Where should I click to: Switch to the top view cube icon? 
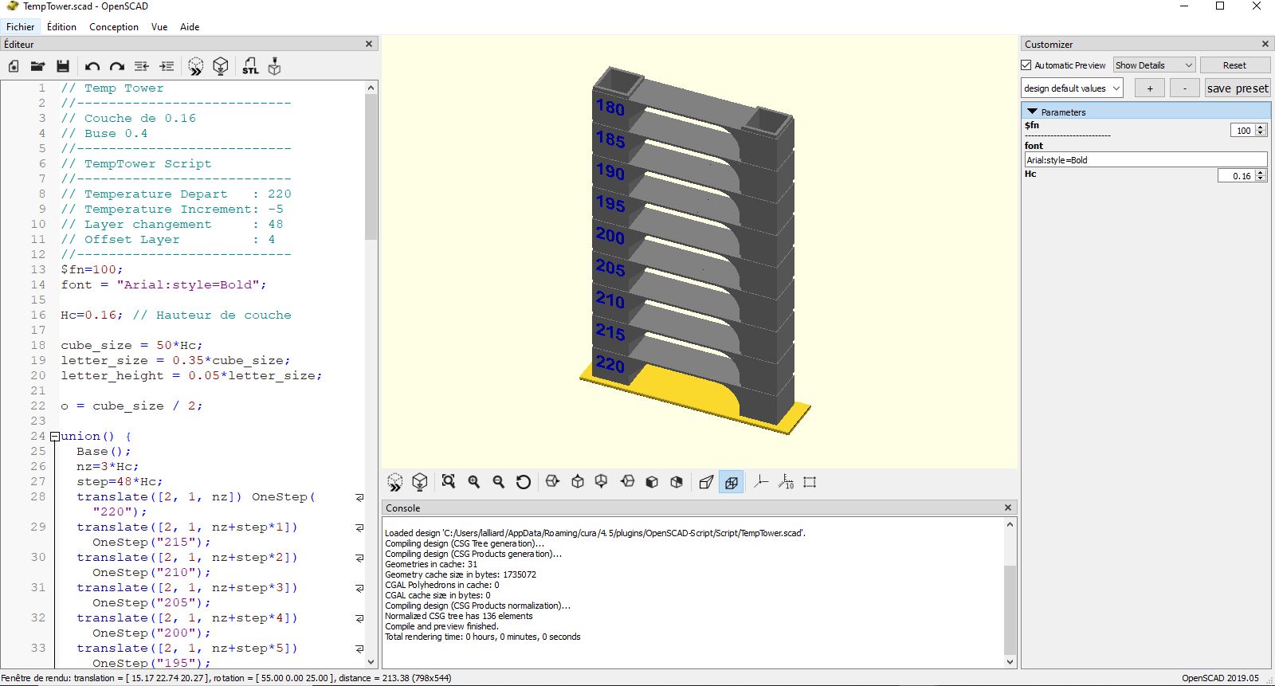[x=578, y=482]
